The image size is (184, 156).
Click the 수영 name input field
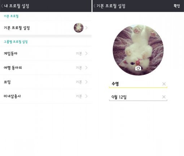point(138,84)
